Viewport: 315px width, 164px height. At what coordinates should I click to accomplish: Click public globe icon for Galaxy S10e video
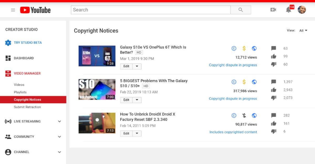point(254,48)
